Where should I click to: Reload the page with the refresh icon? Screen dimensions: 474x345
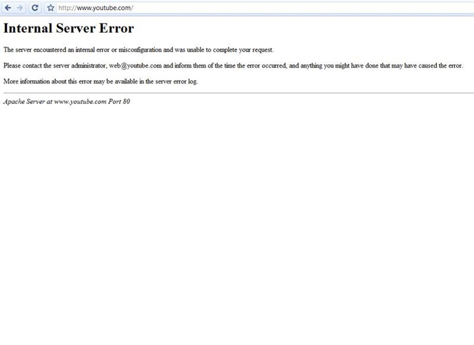[x=35, y=7]
